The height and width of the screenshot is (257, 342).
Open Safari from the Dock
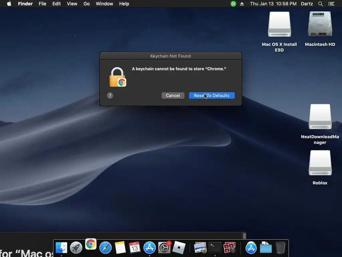coord(105,248)
